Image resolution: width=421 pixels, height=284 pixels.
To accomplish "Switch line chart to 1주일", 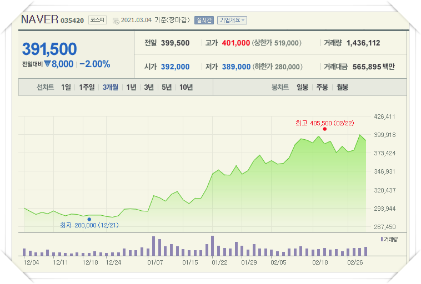I will click(x=87, y=87).
